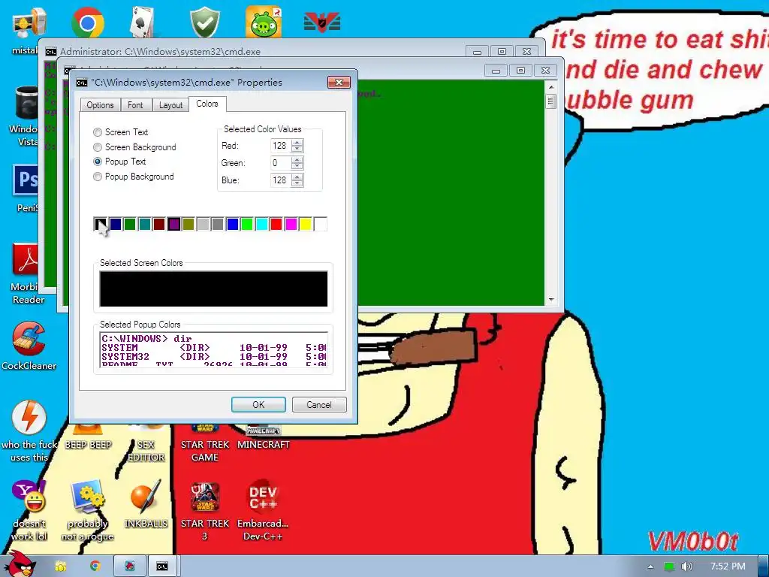
Task: Pick the navy blue color swatch
Action: tap(115, 224)
